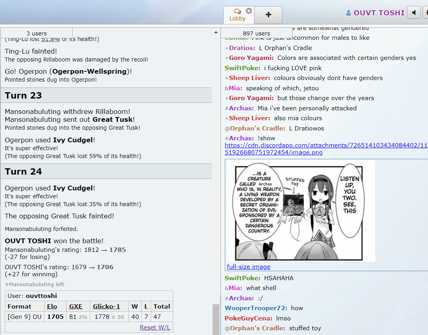The width and height of the screenshot is (428, 335).
Task: Click the speaker sound icon button
Action: [x=414, y=13]
